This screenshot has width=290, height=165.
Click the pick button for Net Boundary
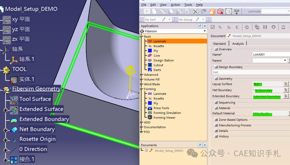(286, 90)
